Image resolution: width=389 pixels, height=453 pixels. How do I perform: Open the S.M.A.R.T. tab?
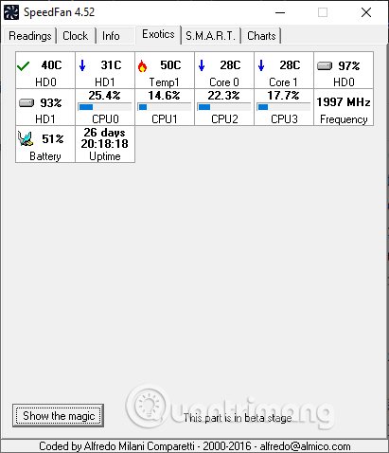click(211, 36)
